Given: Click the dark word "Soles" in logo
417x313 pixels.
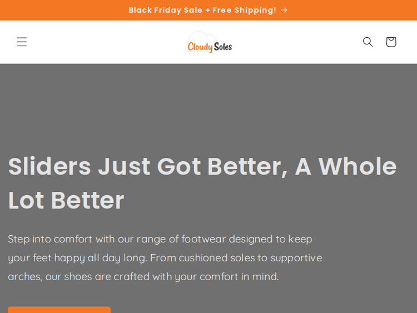Looking at the screenshot, I should pos(222,47).
